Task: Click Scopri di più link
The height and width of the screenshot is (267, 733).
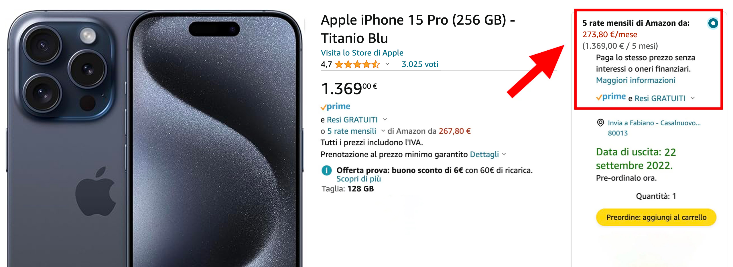Action: (358, 179)
